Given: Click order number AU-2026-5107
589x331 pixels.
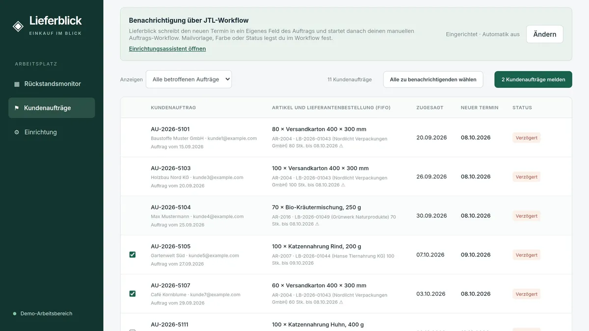Looking at the screenshot, I should (170, 285).
